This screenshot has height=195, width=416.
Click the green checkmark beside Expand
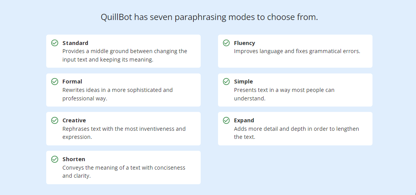tap(226, 120)
